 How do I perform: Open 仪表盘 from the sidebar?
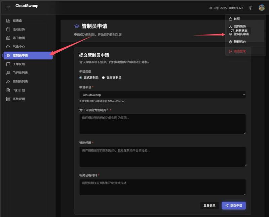point(28,20)
